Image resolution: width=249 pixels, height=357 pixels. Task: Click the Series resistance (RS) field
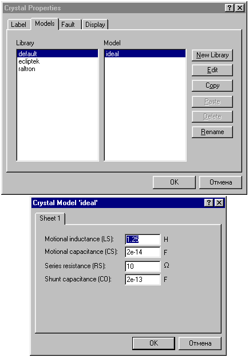[x=143, y=266]
